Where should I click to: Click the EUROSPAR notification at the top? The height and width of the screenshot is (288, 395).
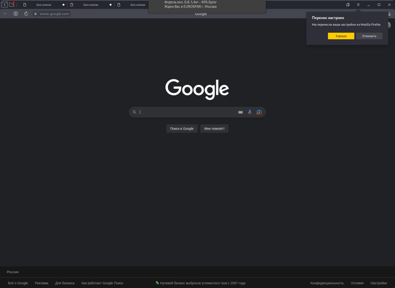point(207,6)
